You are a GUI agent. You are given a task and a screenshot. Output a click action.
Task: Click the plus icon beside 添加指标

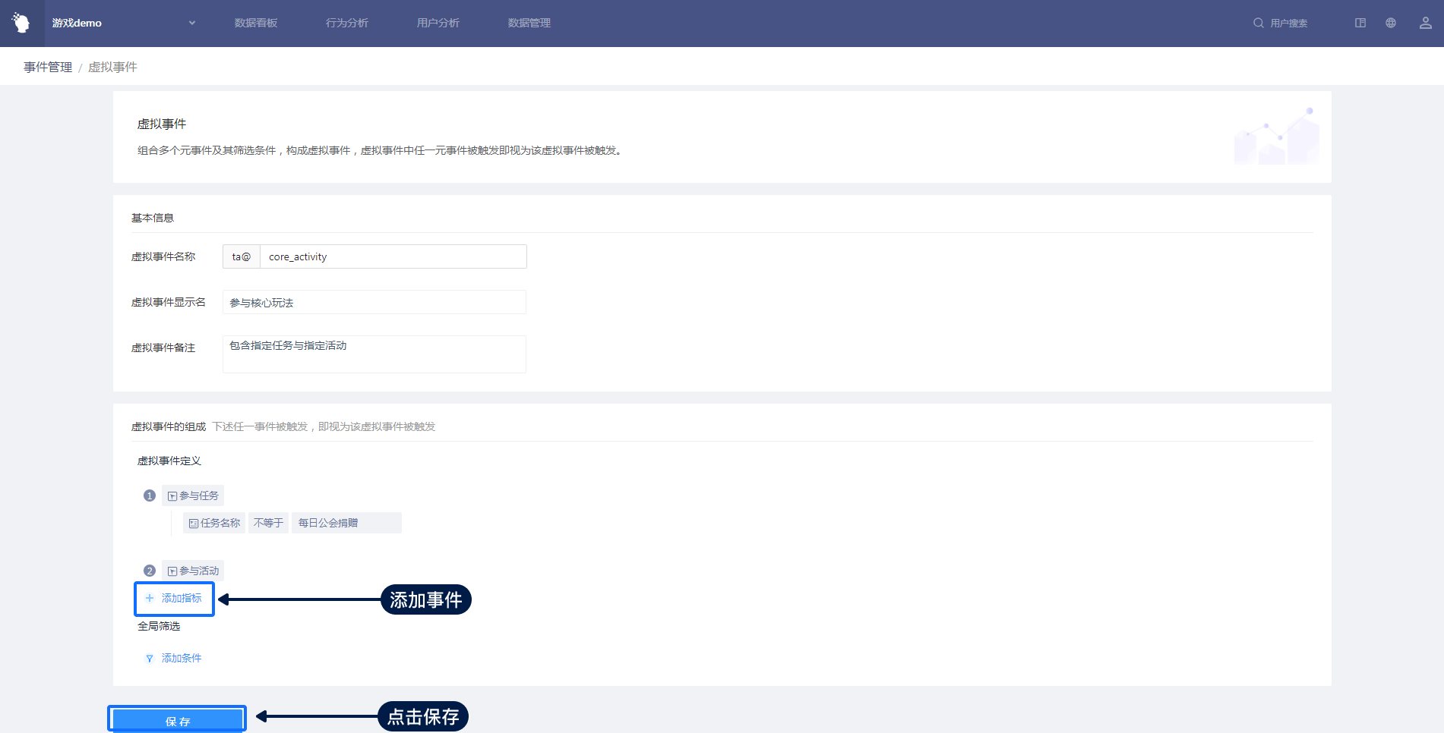150,598
